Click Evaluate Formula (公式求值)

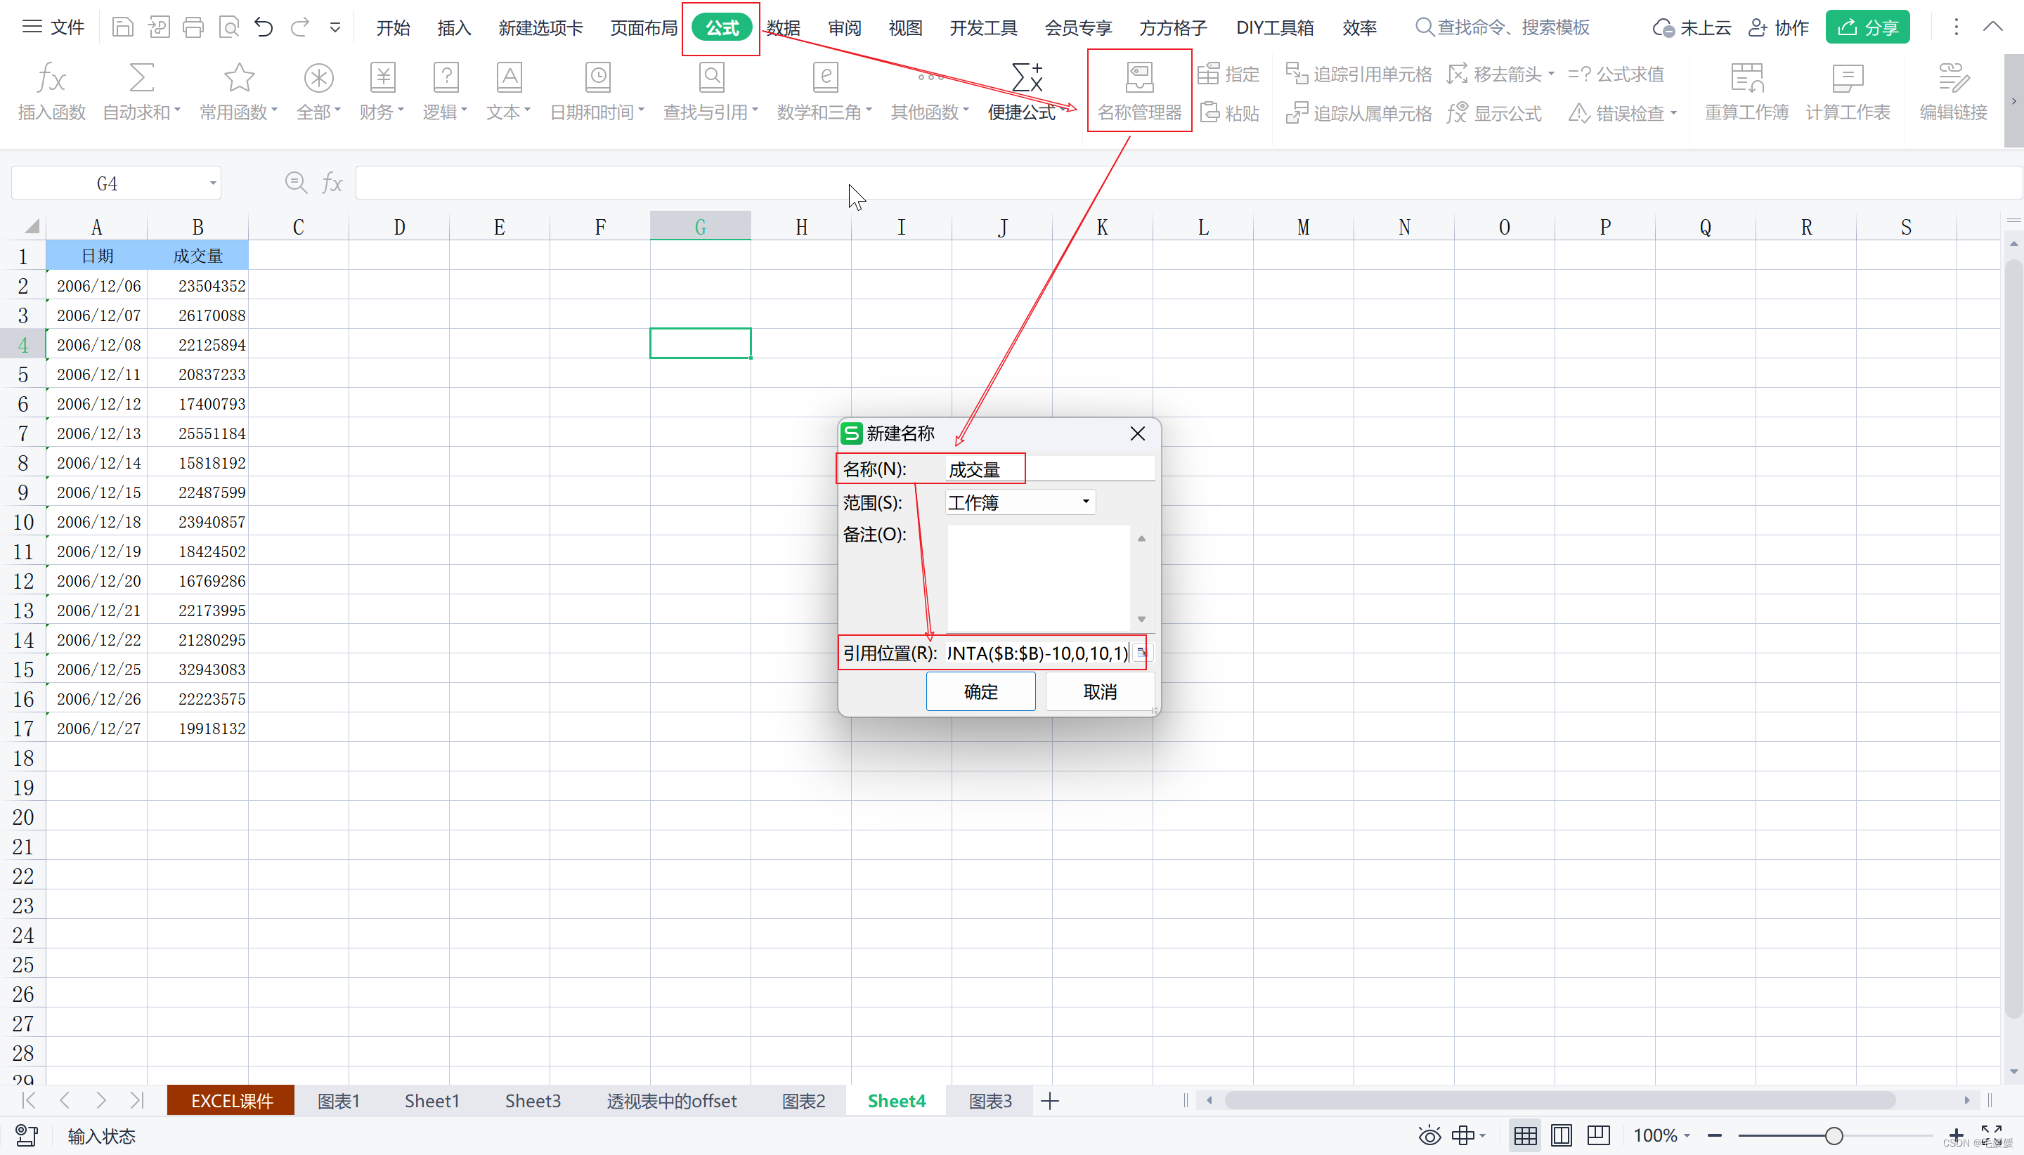1616,74
